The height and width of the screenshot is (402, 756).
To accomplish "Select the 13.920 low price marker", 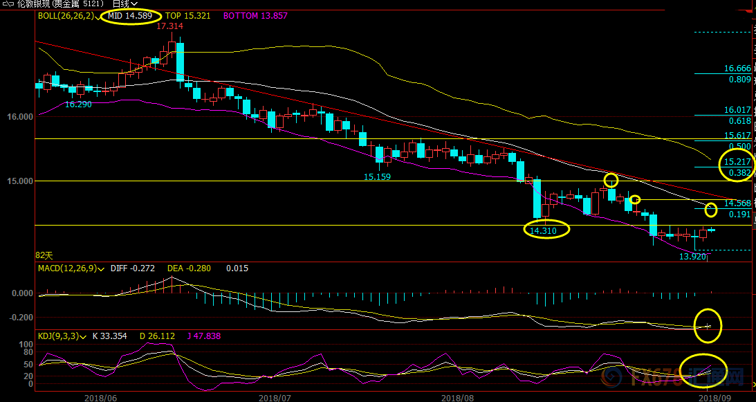I will (x=692, y=257).
